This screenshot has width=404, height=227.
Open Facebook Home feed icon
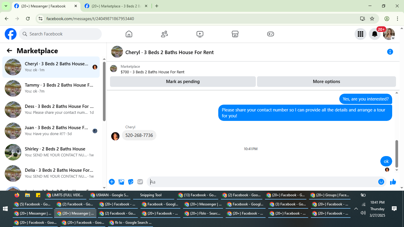[129, 34]
